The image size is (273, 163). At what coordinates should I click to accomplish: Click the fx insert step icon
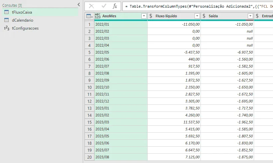point(115,6)
